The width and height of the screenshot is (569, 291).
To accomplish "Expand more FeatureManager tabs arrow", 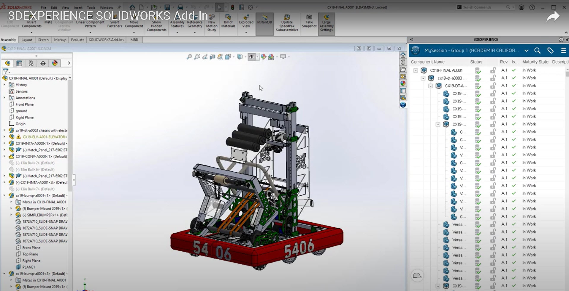I will tap(69, 63).
